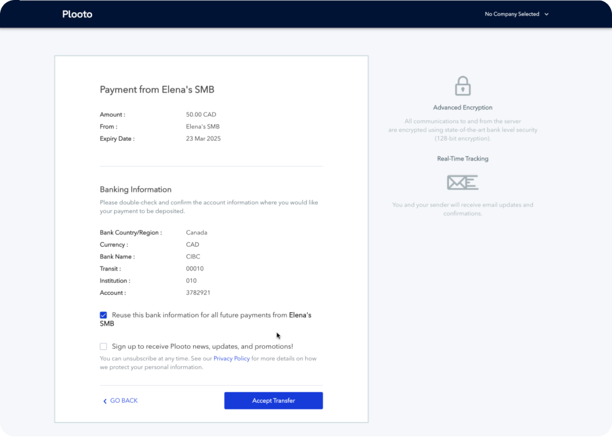
Task: Click the Bank Country/Region value Canada
Action: 196,233
